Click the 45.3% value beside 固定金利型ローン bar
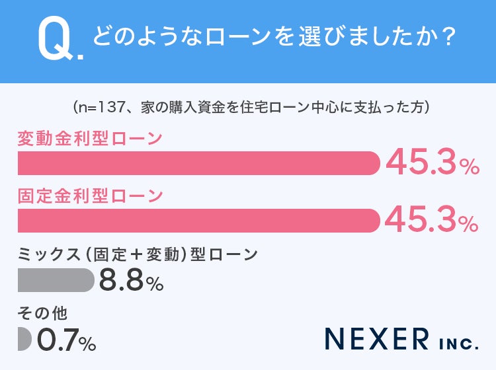The width and height of the screenshot is (496, 370). (x=431, y=220)
